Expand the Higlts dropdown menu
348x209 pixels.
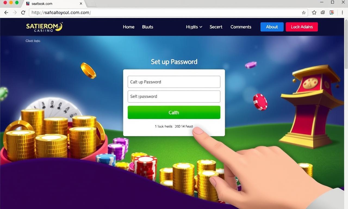194,27
